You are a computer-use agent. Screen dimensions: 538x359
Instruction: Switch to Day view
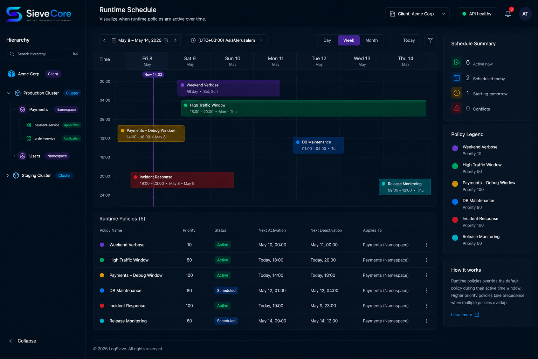327,40
